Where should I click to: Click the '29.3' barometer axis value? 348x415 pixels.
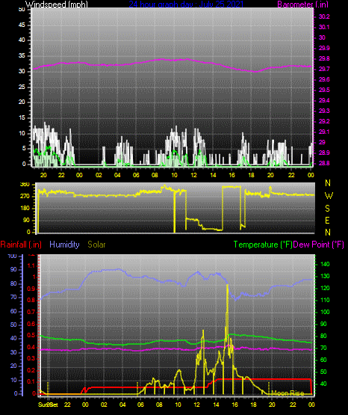coord(324,111)
